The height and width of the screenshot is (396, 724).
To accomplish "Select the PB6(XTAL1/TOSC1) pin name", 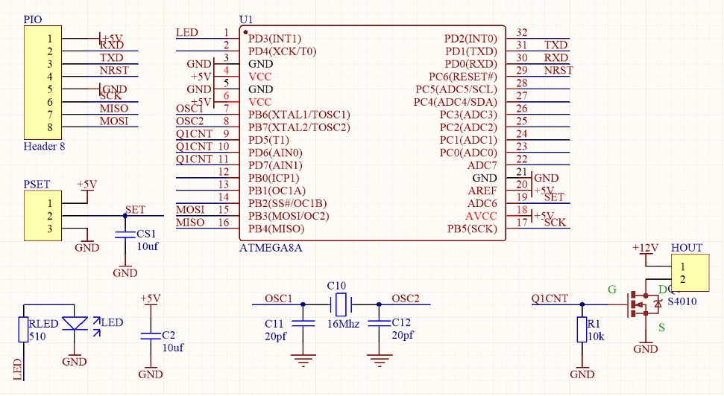I will [x=299, y=115].
